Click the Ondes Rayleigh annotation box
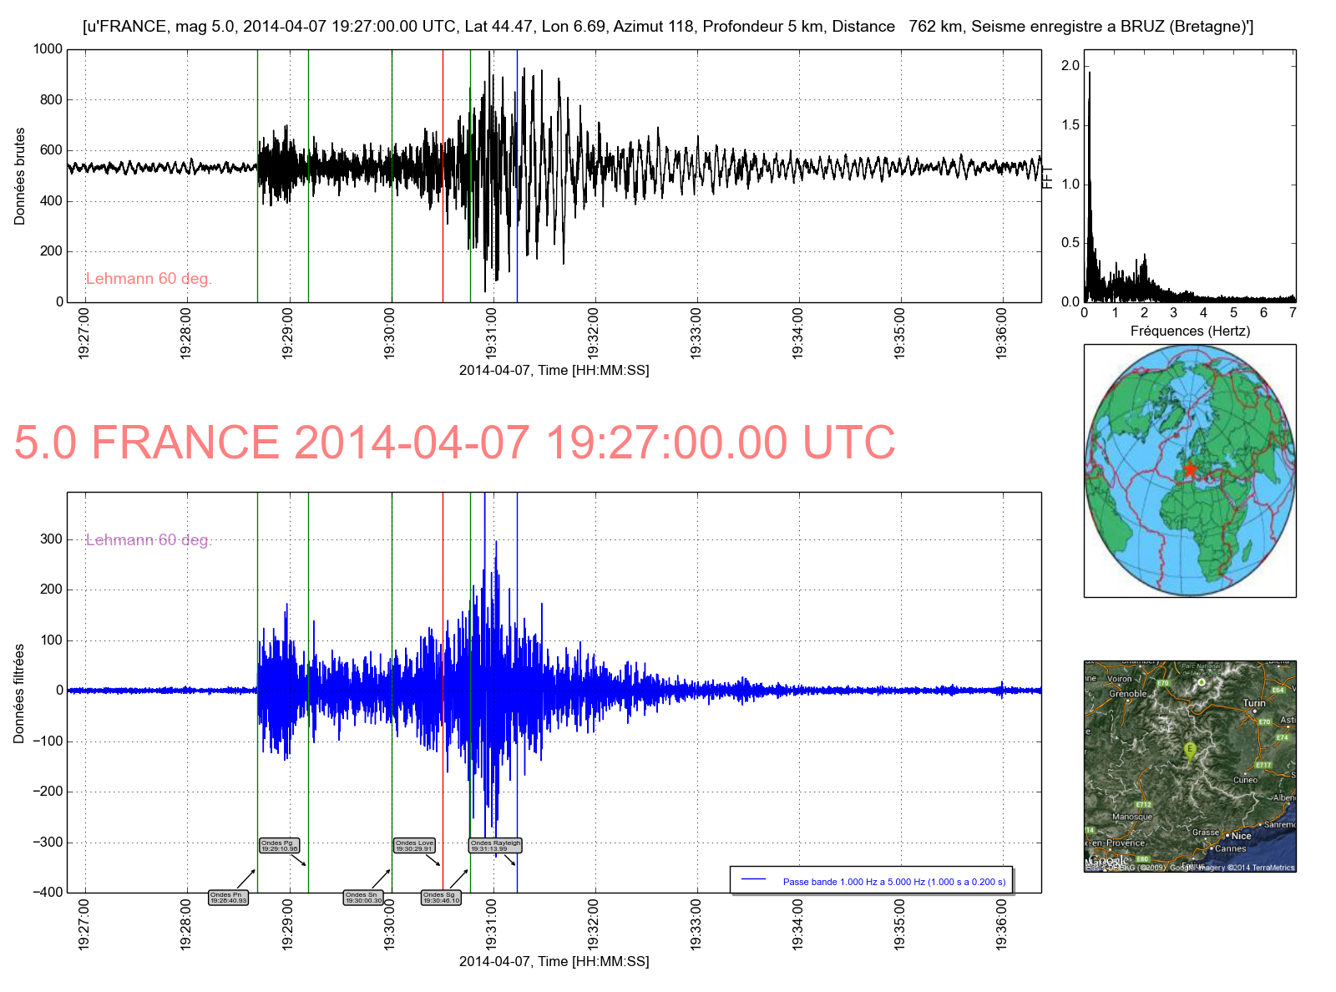The width and height of the screenshot is (1336, 992). click(x=495, y=846)
